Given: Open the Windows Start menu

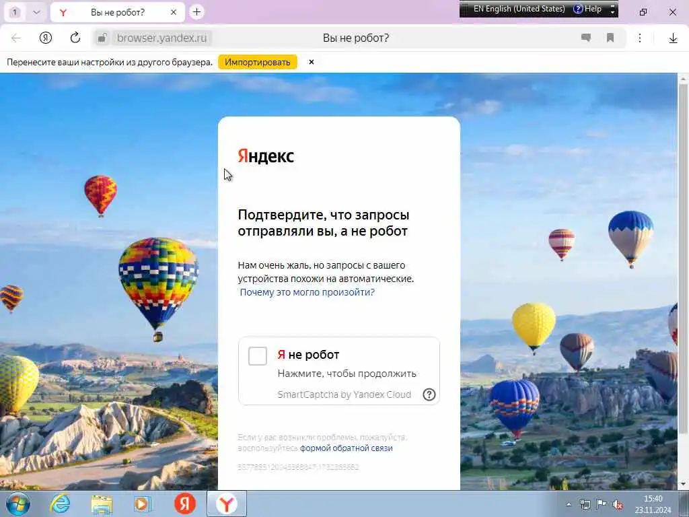Looking at the screenshot, I should [x=18, y=504].
